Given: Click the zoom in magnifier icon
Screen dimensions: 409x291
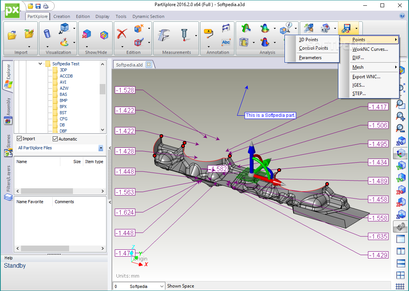Looking at the screenshot, I should coord(400,116).
